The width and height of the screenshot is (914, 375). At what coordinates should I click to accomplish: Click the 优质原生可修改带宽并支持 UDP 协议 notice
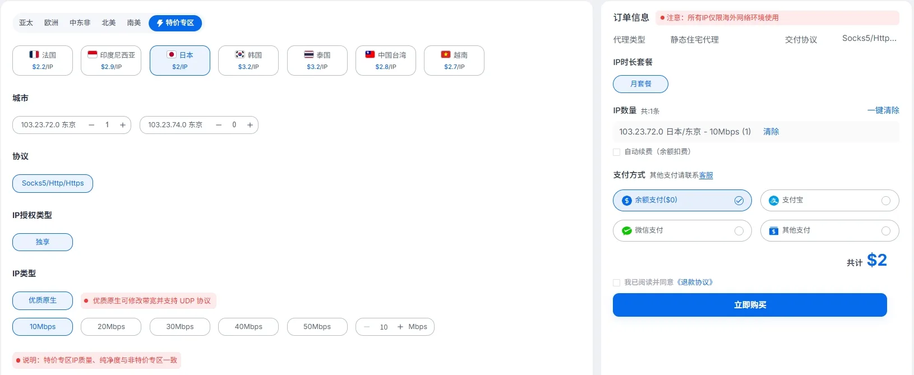coord(149,301)
